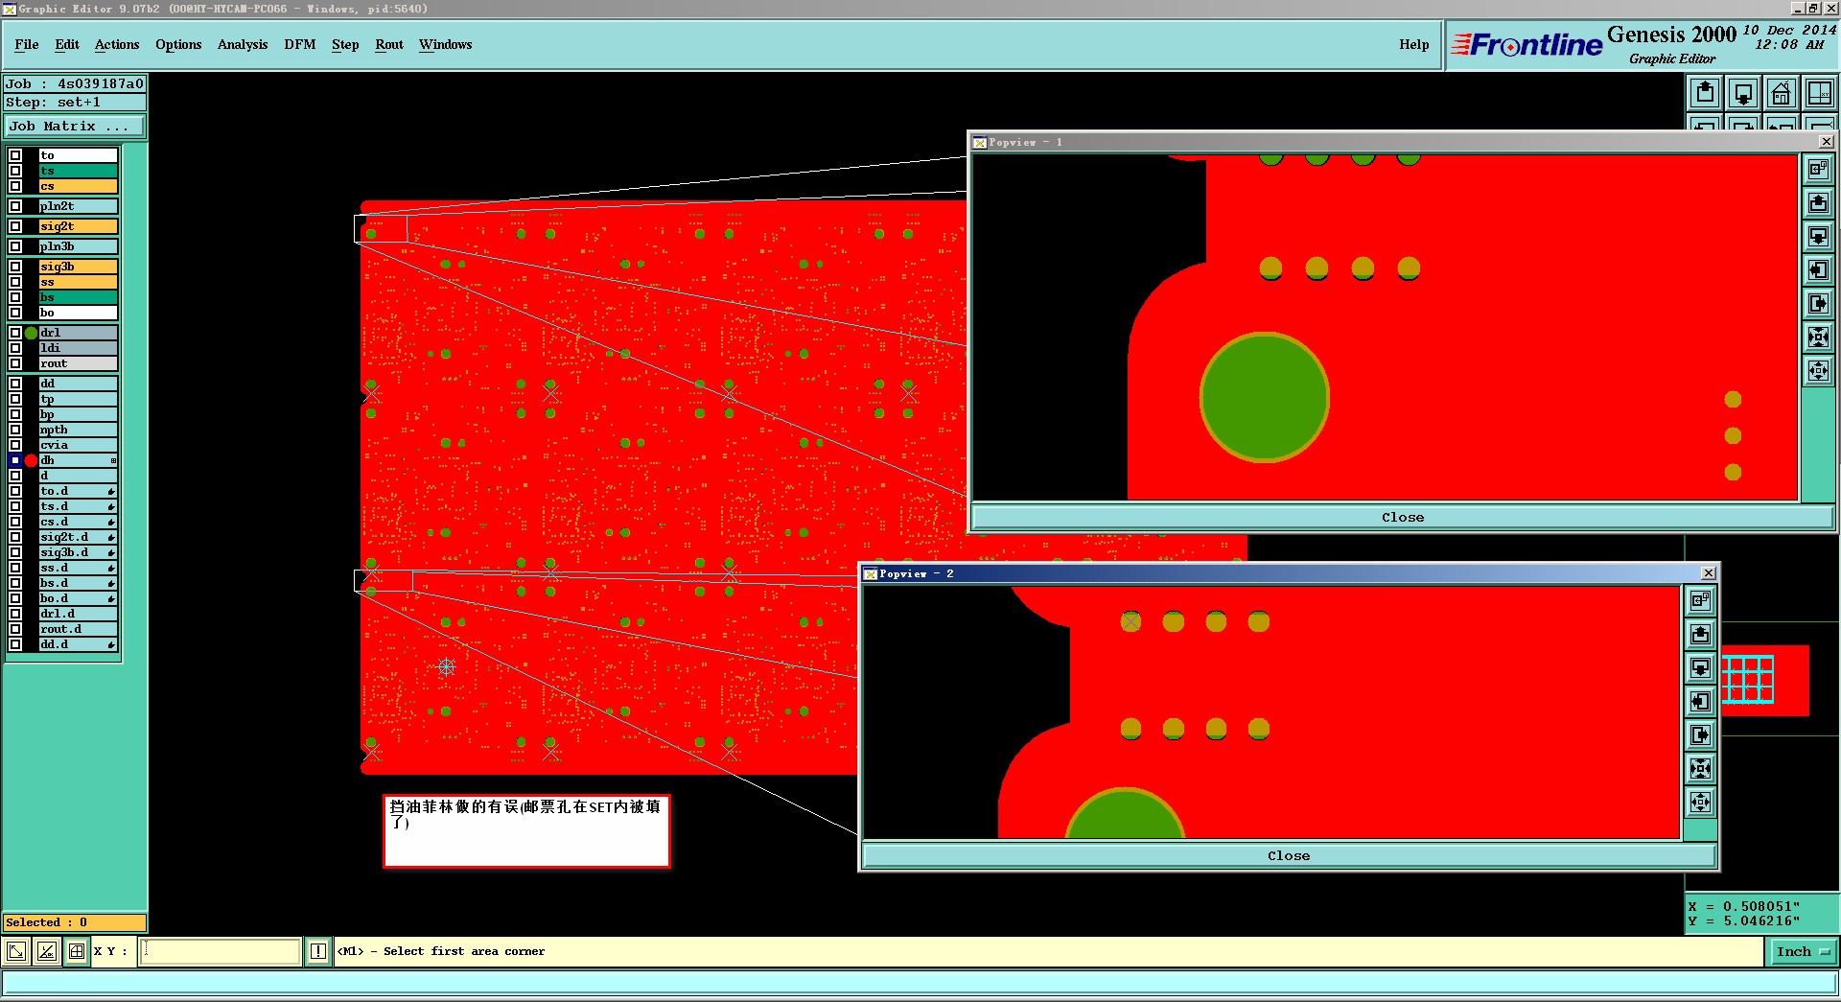Click Close button in Popview 1
This screenshot has width=1841, height=1002.
1402,517
